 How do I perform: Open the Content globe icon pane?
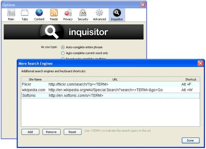pos(39,15)
